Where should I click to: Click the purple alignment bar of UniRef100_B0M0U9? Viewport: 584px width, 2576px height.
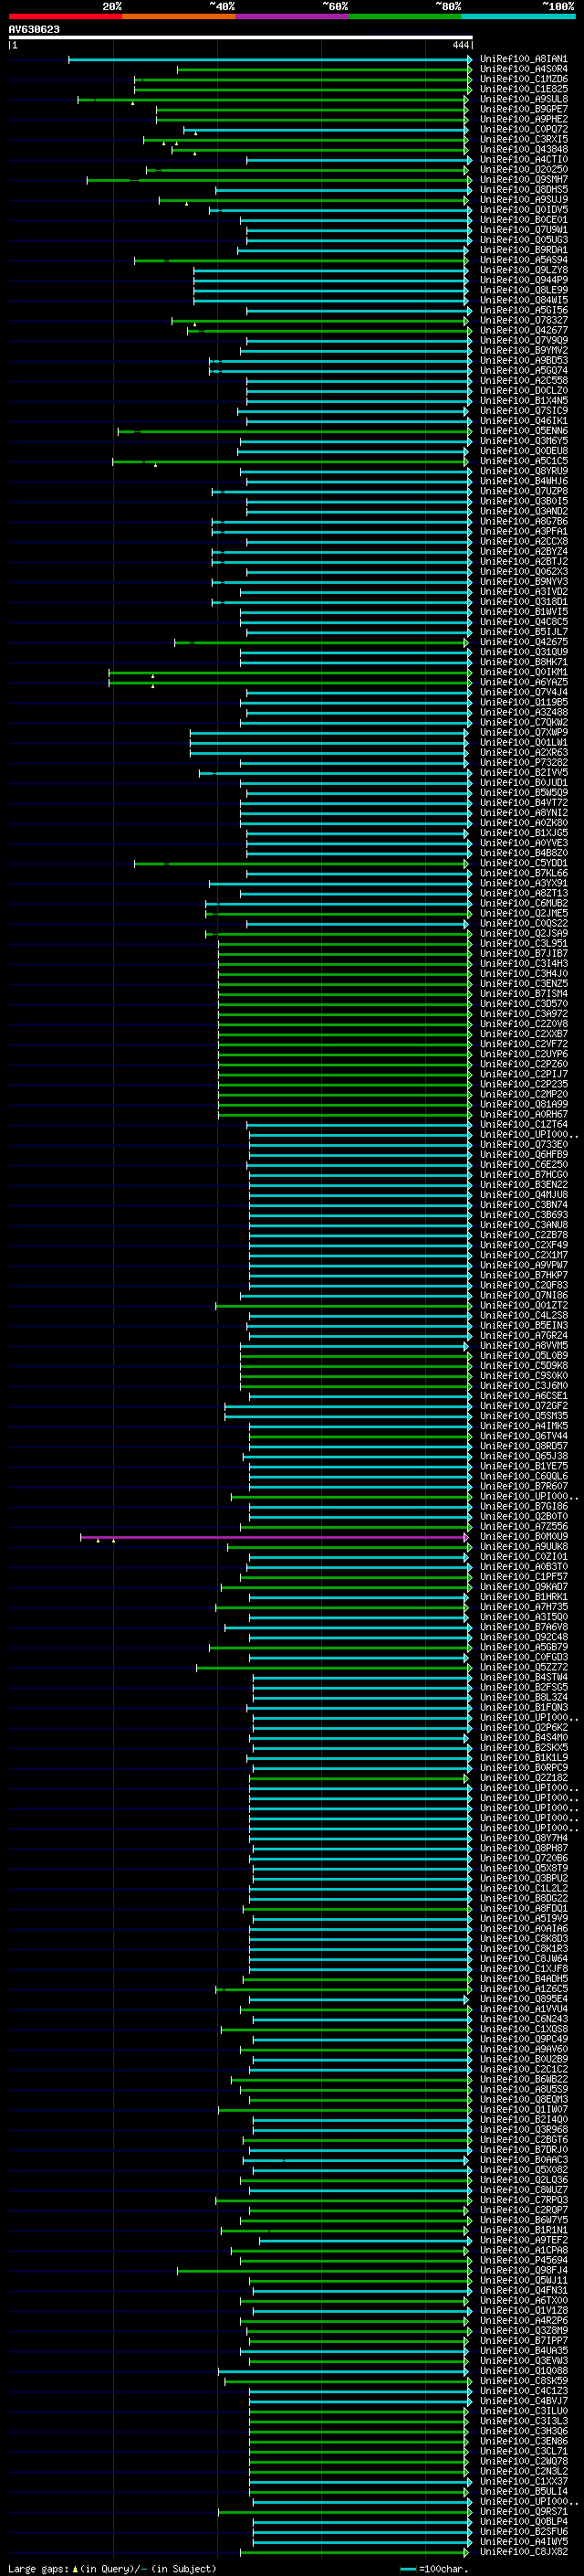[x=274, y=1537]
